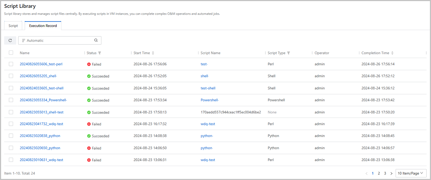Click script ID 170aedd557c944ceac1ff5ec004d6be2
The image size is (431, 180).
click(x=231, y=112)
